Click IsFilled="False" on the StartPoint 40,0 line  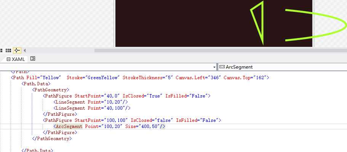187,96
